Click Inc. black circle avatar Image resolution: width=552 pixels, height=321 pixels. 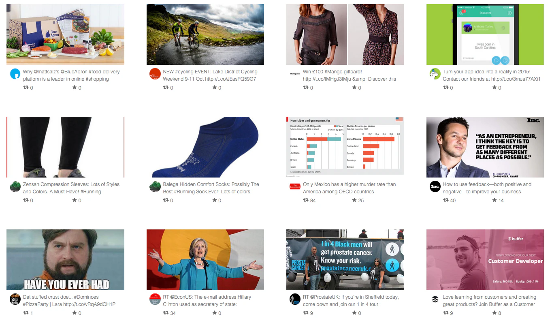(x=435, y=186)
